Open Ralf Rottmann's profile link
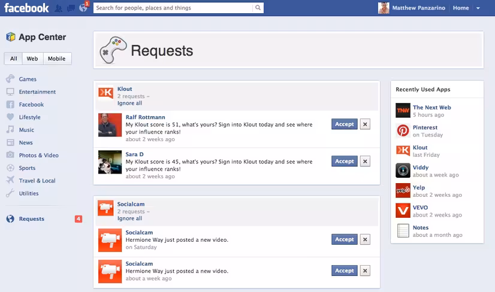Image resolution: width=495 pixels, height=292 pixels. click(x=145, y=117)
